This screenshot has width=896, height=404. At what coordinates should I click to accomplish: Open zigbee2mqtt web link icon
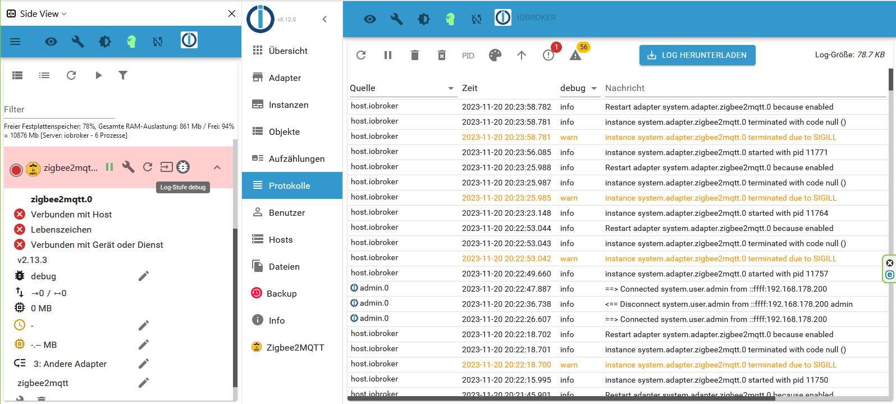pos(167,167)
